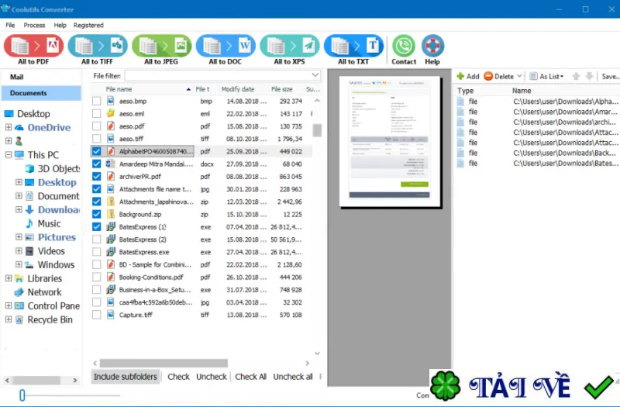Click the 3D Objects folder icon

click(x=29, y=168)
